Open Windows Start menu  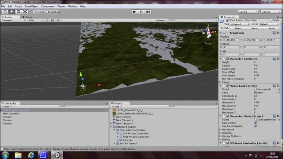(x=5, y=155)
